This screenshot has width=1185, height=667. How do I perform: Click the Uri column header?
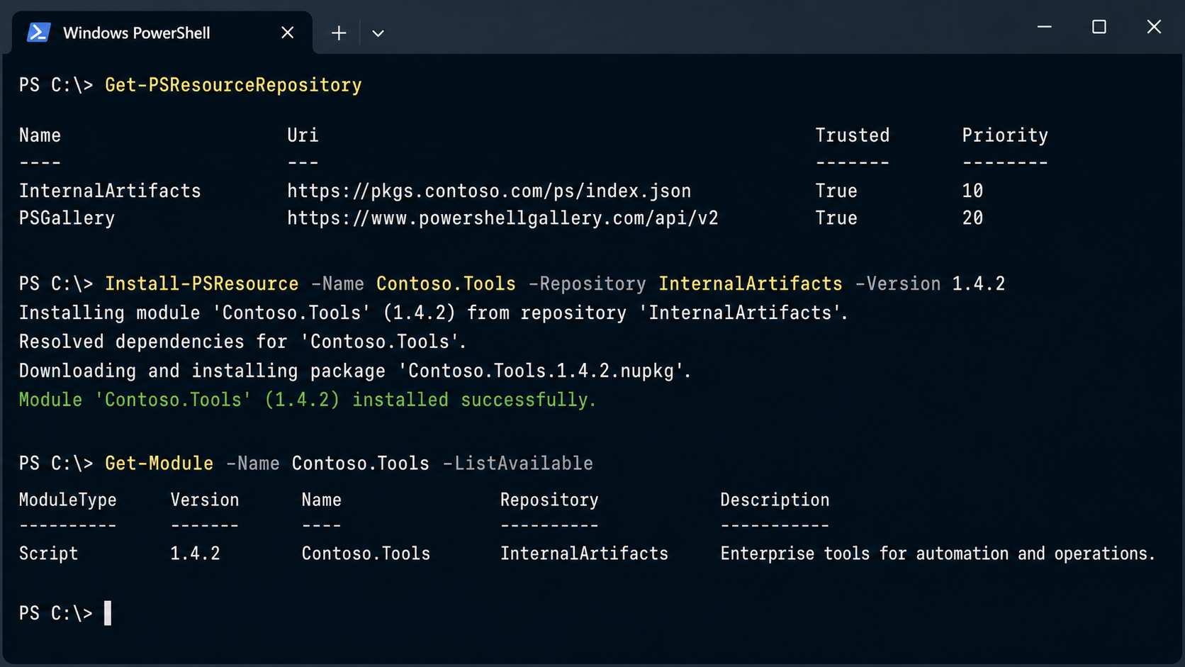click(303, 135)
